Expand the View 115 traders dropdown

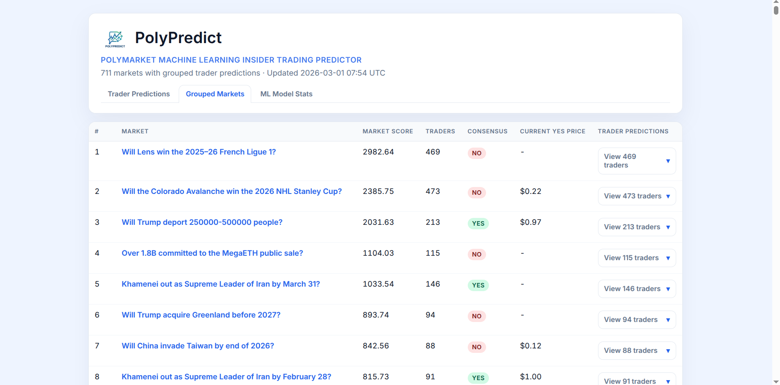pos(637,258)
